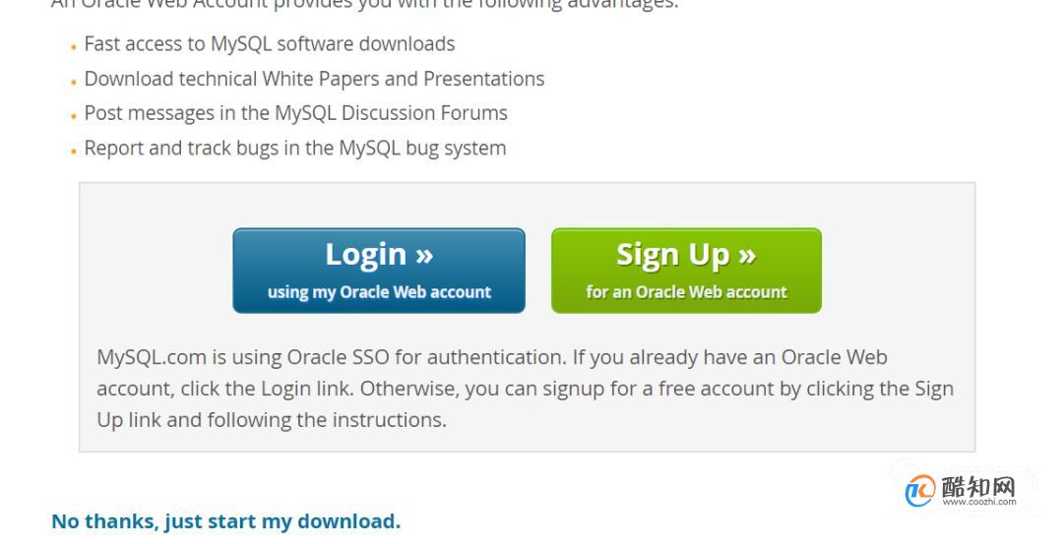The width and height of the screenshot is (1063, 544).
Task: Click the coozhi circular logo icon
Action: (x=920, y=490)
